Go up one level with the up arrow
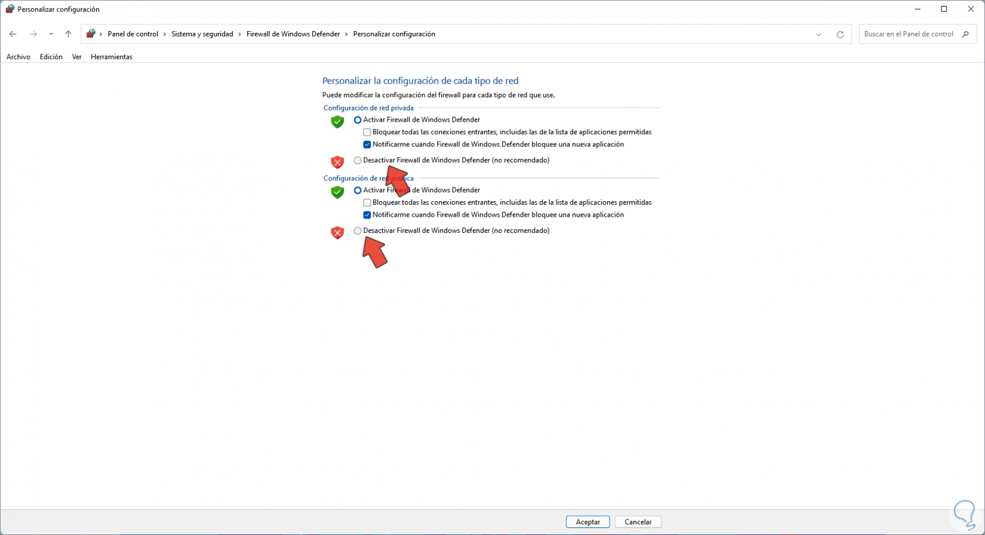Screen dimensions: 985x535 pyautogui.click(x=68, y=34)
